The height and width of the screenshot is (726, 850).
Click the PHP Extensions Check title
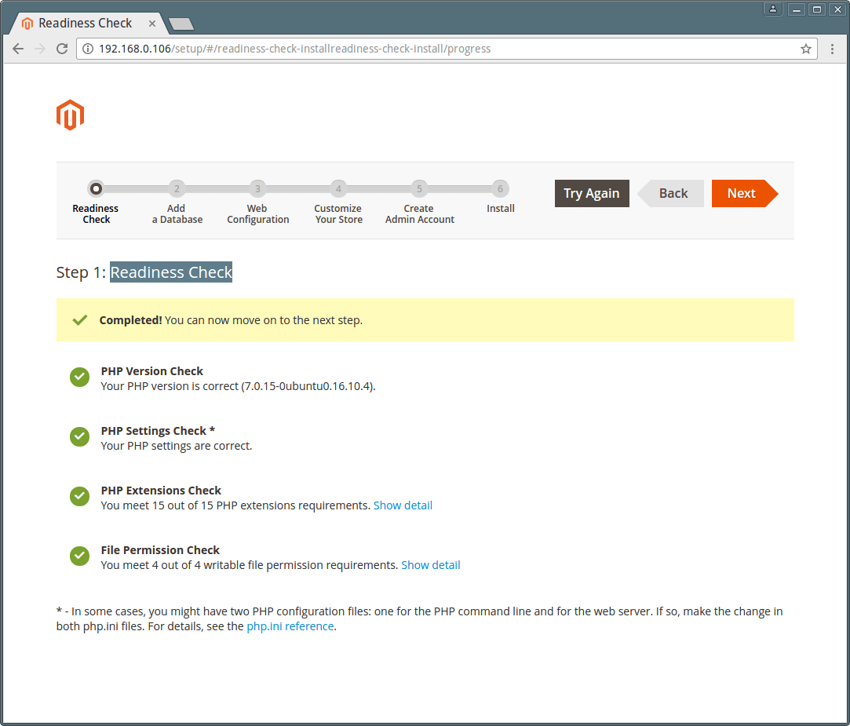161,490
